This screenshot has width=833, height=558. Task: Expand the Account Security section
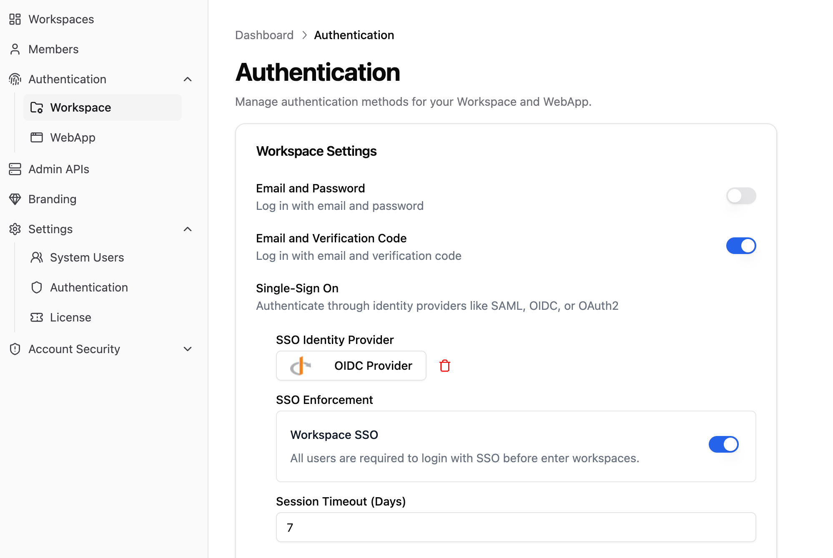[188, 349]
